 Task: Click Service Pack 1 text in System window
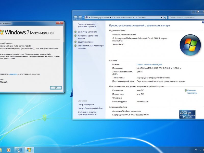(118, 44)
